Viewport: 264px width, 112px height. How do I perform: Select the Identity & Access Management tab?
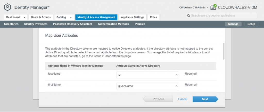pyautogui.click(x=96, y=17)
